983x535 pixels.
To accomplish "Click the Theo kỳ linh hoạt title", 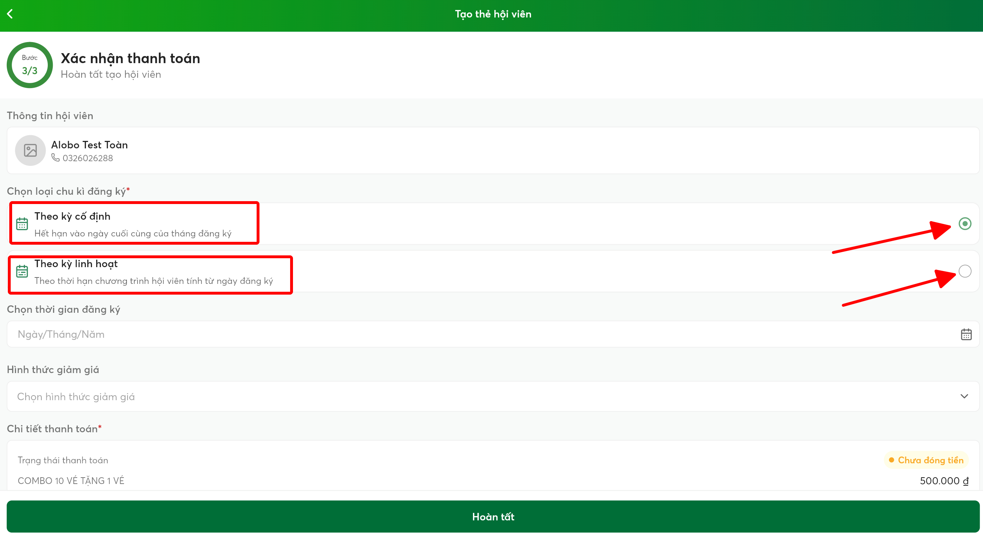I will tap(76, 264).
